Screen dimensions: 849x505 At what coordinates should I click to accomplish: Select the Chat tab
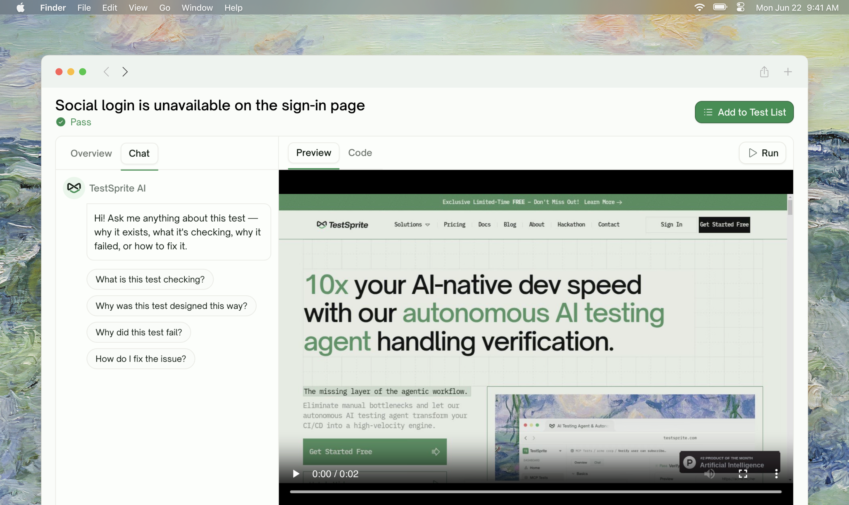(x=139, y=154)
